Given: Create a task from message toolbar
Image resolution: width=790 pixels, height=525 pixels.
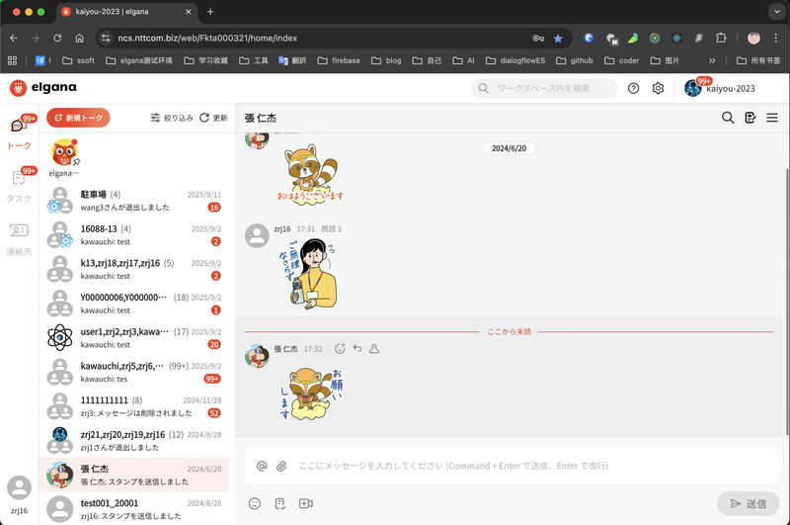Looking at the screenshot, I should point(280,503).
